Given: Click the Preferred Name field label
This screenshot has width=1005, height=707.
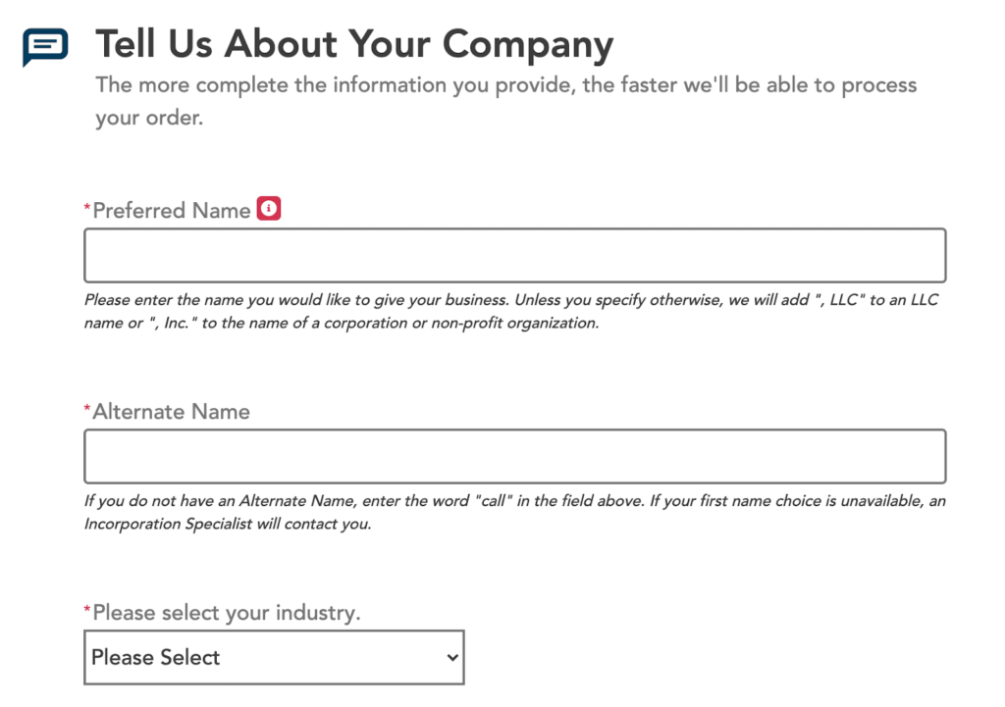Looking at the screenshot, I should pos(172,210).
